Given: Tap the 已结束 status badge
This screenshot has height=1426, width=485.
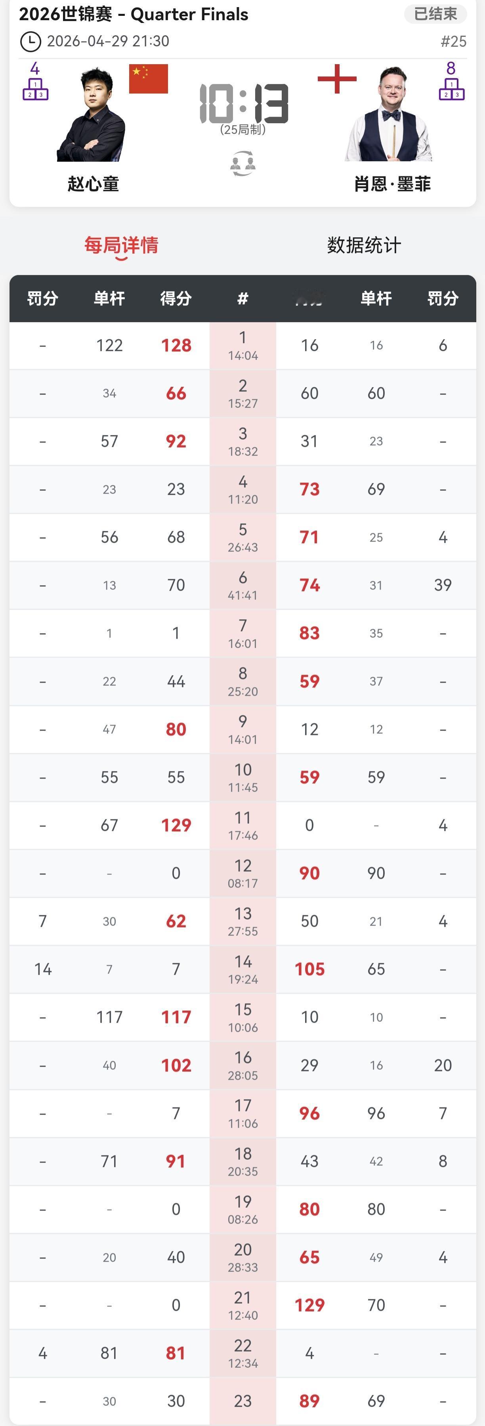Looking at the screenshot, I should pyautogui.click(x=435, y=14).
